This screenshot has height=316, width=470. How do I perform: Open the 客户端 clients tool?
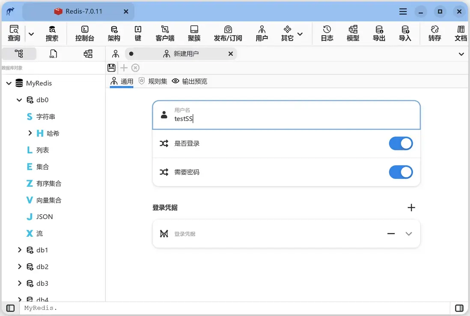point(165,33)
